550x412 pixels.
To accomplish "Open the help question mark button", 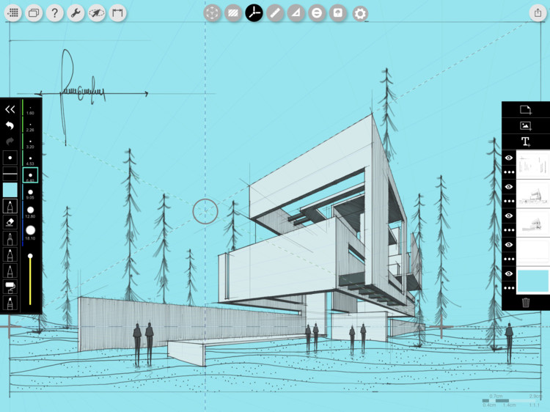I will click(x=54, y=12).
